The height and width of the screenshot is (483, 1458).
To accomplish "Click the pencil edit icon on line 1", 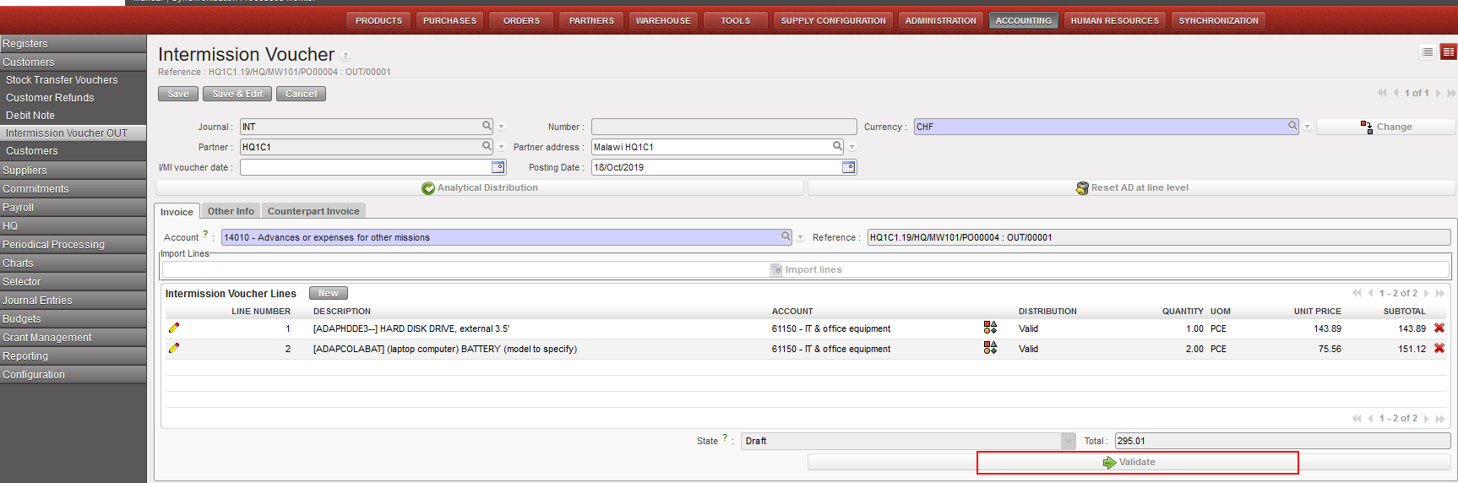I will pos(174,328).
